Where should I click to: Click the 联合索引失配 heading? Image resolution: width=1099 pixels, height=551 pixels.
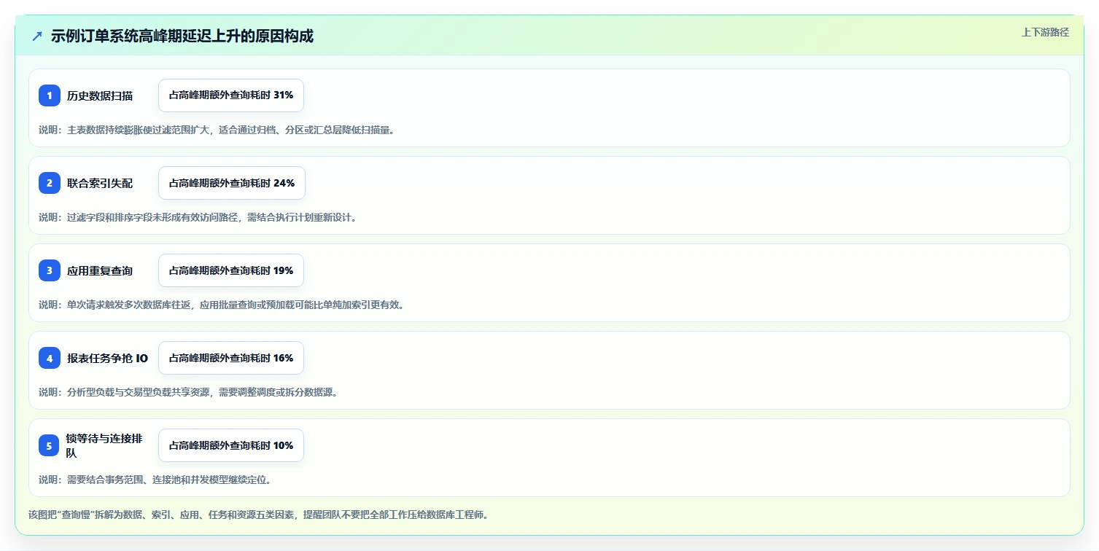(100, 183)
